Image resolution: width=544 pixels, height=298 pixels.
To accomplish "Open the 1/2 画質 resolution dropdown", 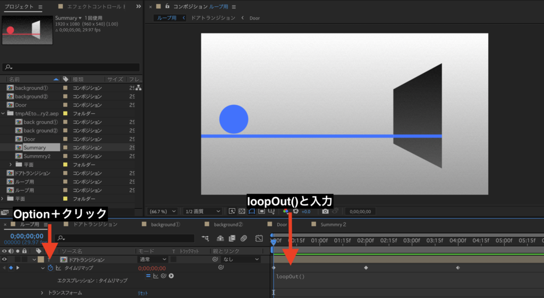I will pos(202,211).
